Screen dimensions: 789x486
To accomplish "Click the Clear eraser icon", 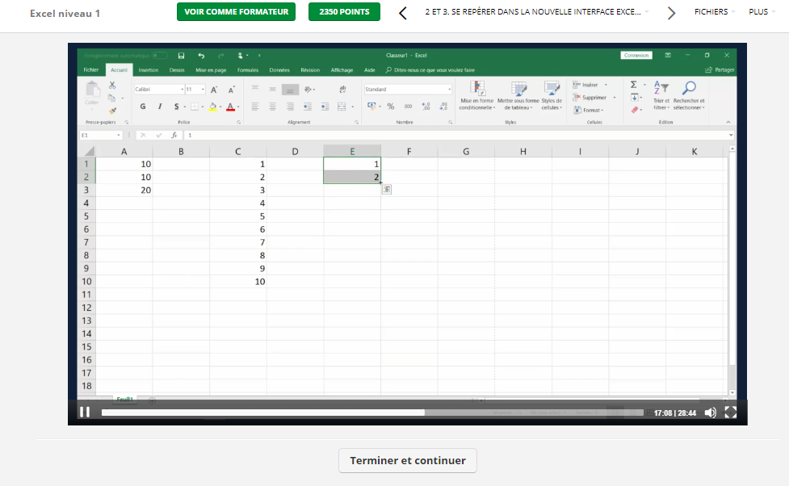I will coord(635,110).
